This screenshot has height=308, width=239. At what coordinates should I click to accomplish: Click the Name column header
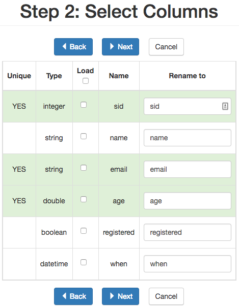tap(119, 76)
